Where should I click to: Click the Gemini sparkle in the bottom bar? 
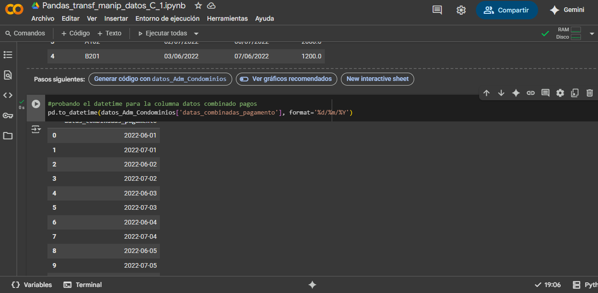pyautogui.click(x=312, y=285)
